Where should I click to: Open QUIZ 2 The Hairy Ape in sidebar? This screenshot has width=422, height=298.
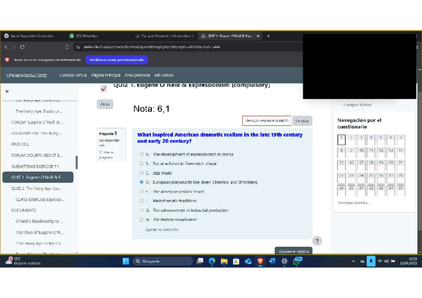[x=36, y=189]
